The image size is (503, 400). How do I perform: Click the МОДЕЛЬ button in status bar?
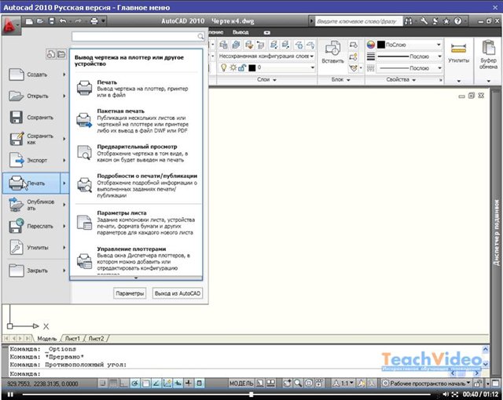[x=241, y=383]
